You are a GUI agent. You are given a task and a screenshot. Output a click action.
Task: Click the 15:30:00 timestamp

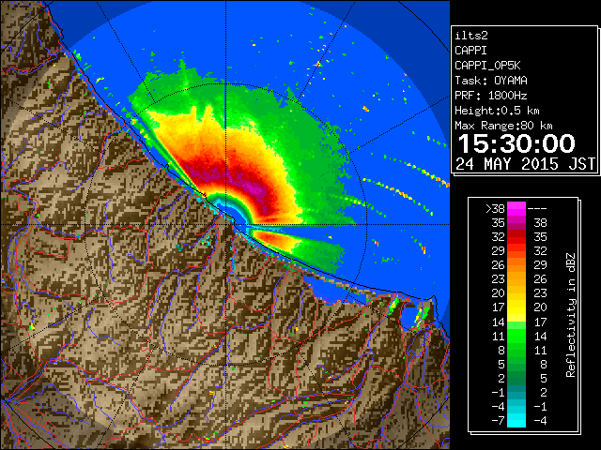(x=516, y=143)
